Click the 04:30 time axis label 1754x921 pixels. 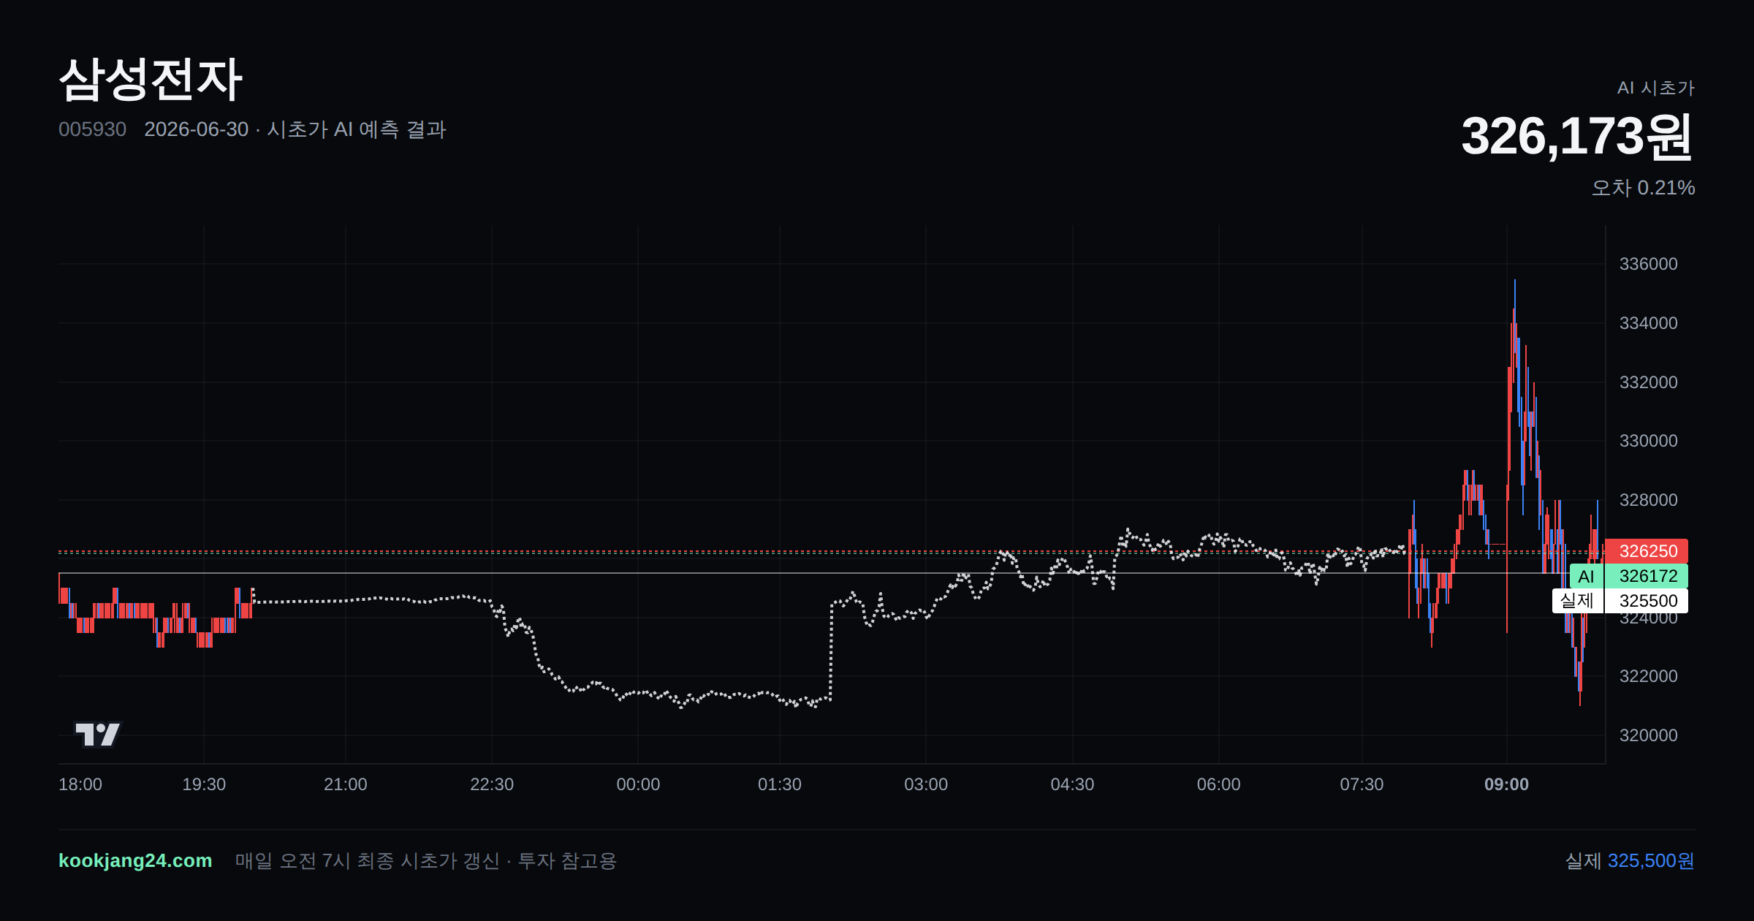(1072, 784)
